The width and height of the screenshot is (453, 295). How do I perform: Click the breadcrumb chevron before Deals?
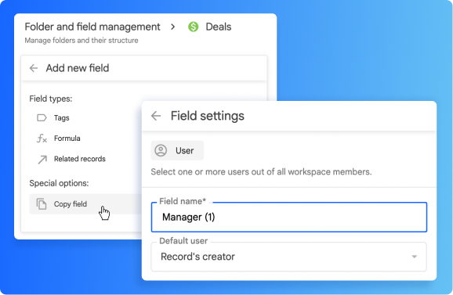pyautogui.click(x=172, y=27)
